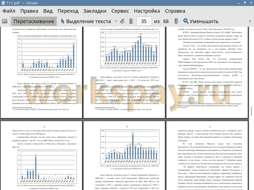Close the Okular window

[x=251, y=3]
